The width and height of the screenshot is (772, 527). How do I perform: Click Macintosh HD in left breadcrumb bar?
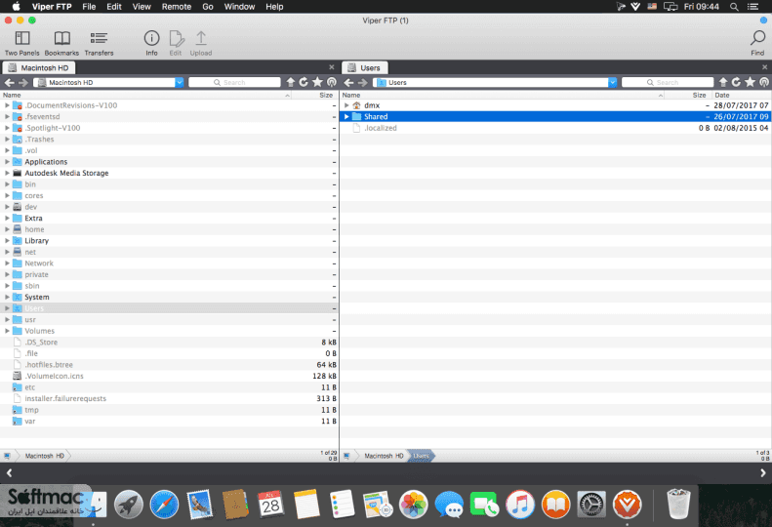click(x=44, y=456)
